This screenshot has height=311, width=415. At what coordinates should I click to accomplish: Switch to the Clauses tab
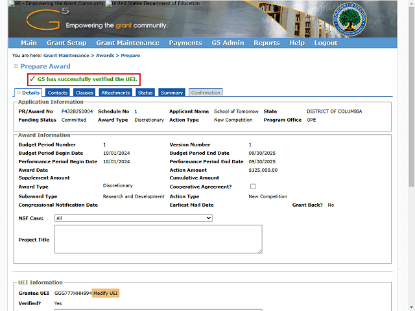tap(84, 93)
